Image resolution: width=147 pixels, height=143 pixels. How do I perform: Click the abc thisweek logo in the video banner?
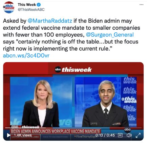73,70
